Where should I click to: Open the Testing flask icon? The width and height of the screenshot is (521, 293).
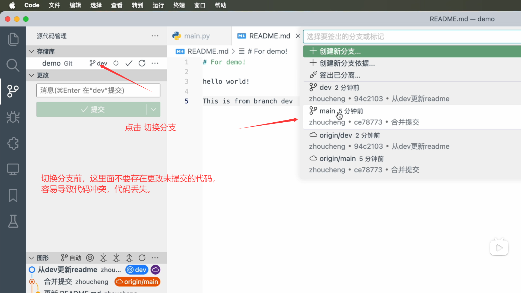click(x=13, y=221)
